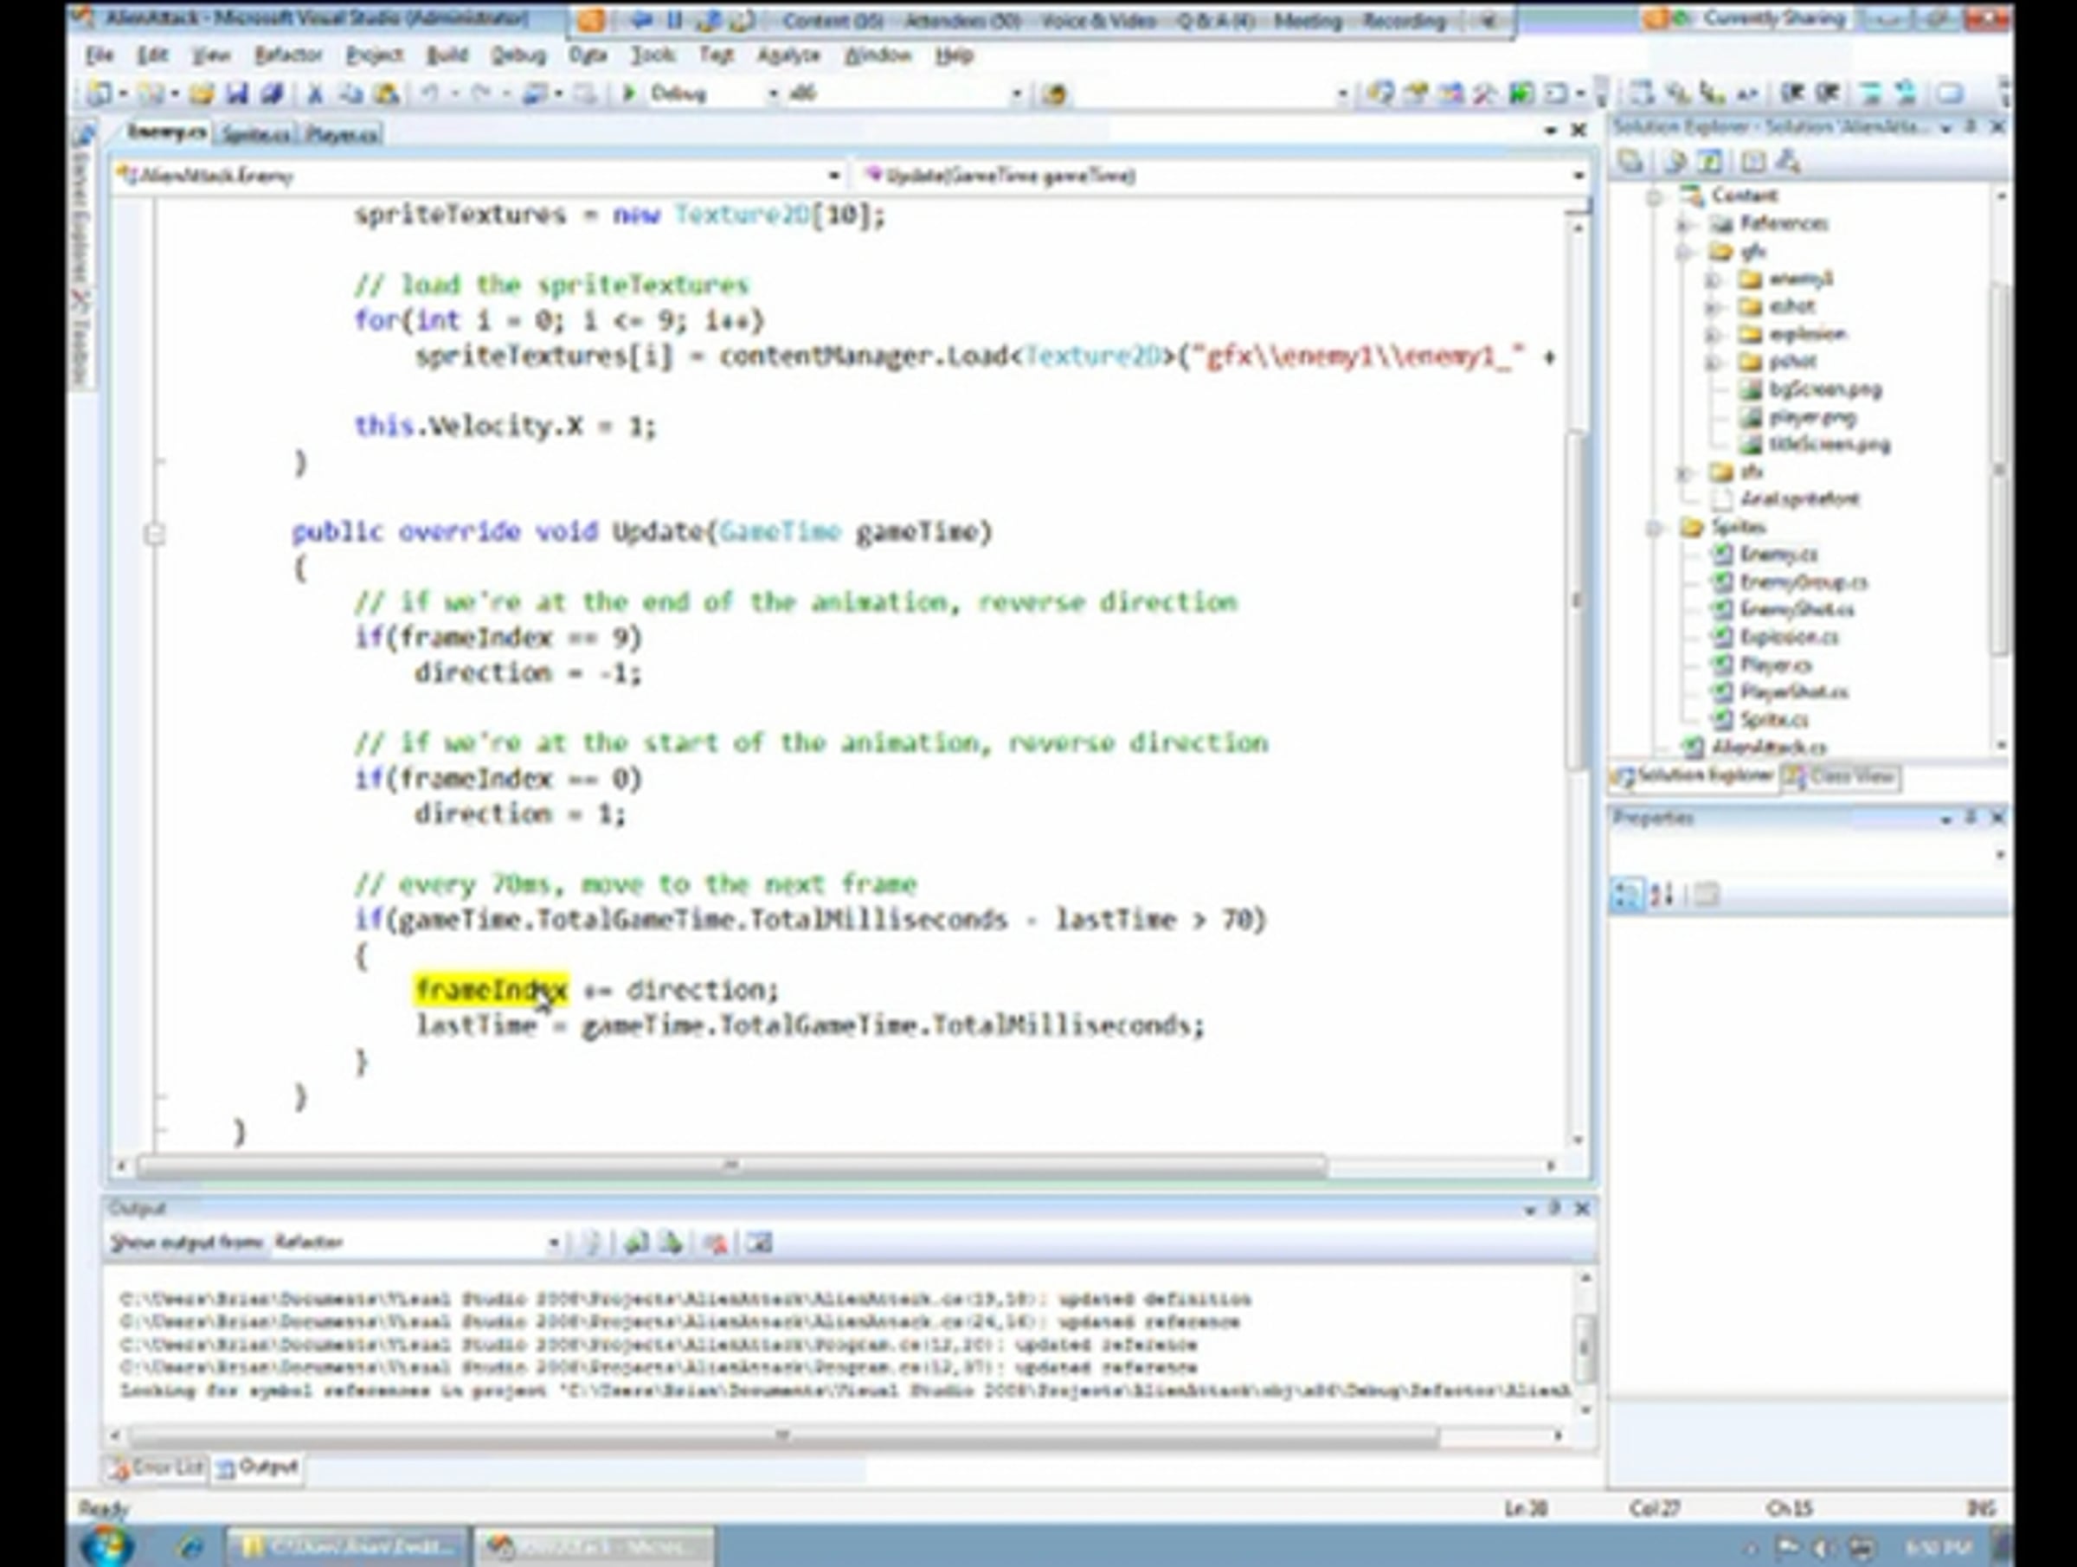2077x1567 pixels.
Task: Switch to the Sprite.cs editor tab
Action: 254,135
